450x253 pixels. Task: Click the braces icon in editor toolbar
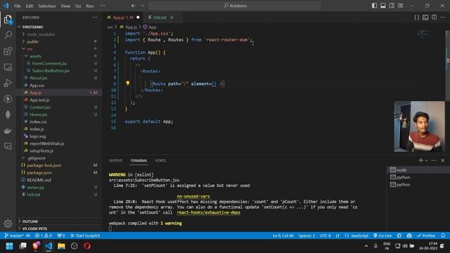[417, 18]
